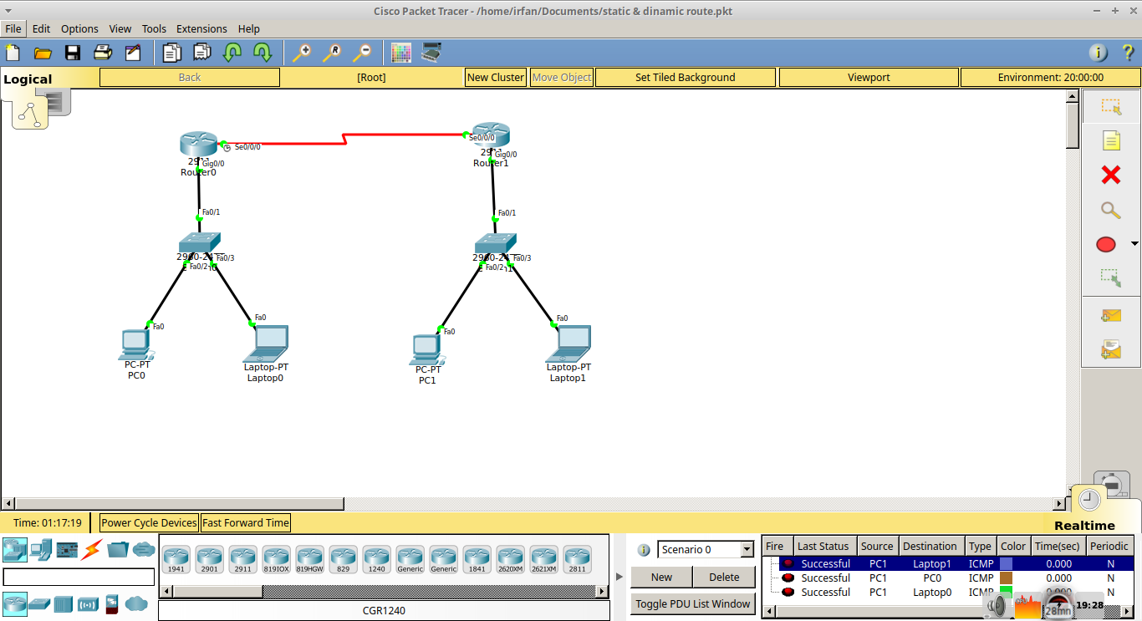
Task: Click the New Cluster button
Action: tap(496, 77)
